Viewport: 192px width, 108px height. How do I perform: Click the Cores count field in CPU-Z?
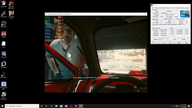[x=178, y=39]
